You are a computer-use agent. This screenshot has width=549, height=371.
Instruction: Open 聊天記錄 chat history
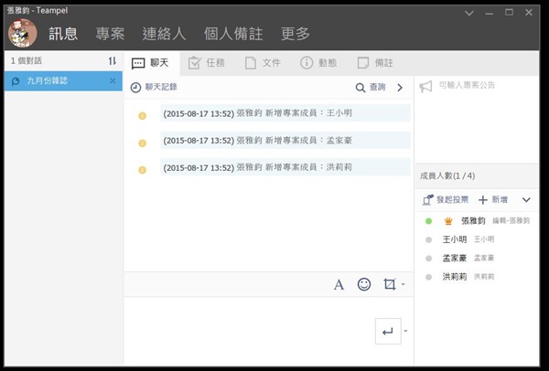154,88
